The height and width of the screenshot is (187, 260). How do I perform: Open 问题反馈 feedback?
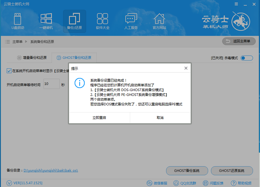pyautogui.click(x=213, y=183)
